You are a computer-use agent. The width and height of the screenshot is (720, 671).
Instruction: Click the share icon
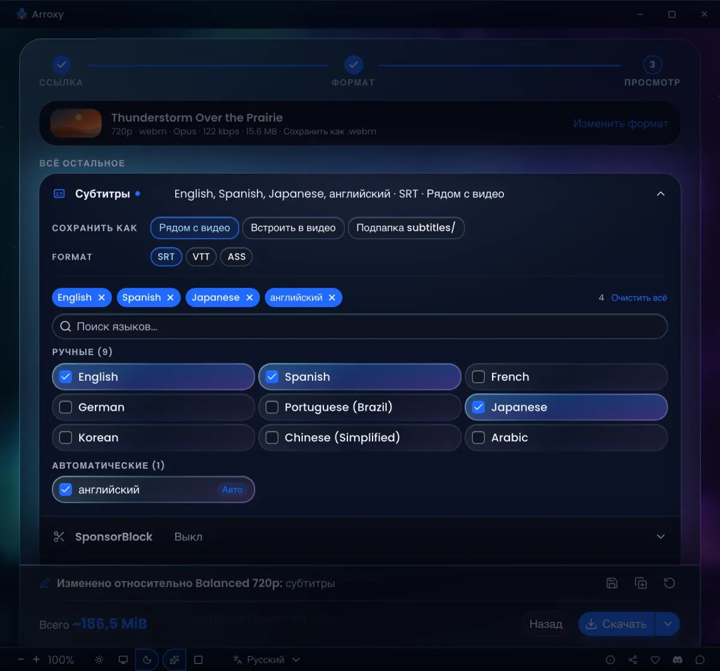click(633, 660)
